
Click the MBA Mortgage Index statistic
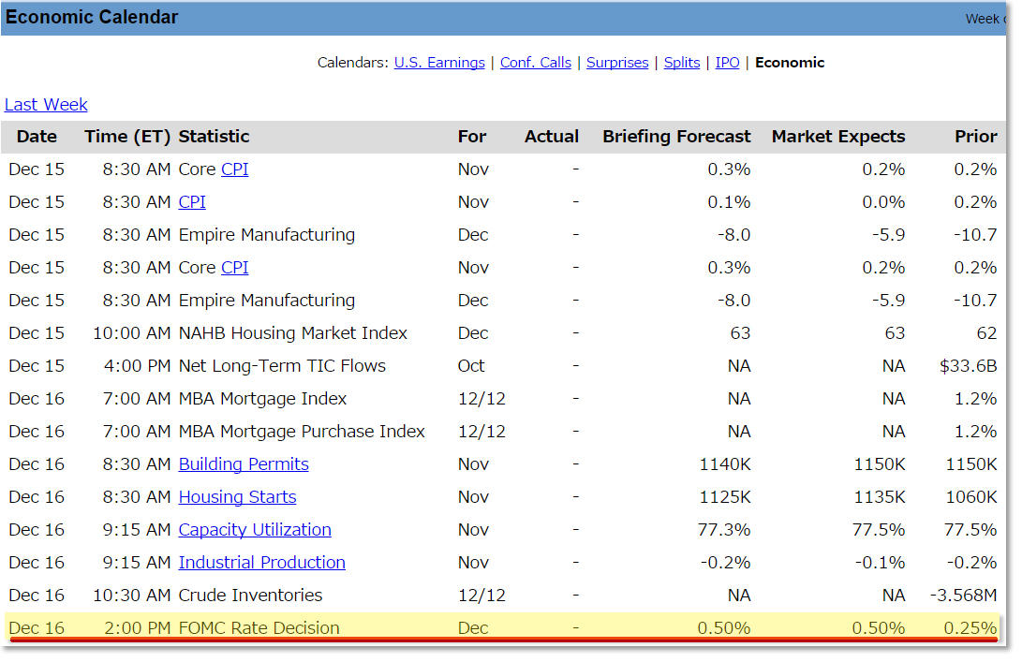click(x=262, y=398)
